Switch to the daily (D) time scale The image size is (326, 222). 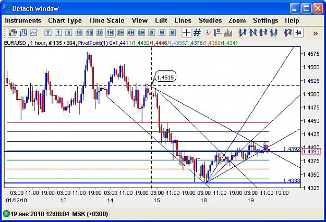tap(152, 33)
